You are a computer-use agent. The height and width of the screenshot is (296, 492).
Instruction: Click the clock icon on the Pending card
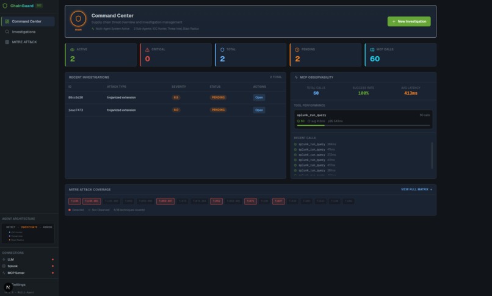(x=297, y=49)
